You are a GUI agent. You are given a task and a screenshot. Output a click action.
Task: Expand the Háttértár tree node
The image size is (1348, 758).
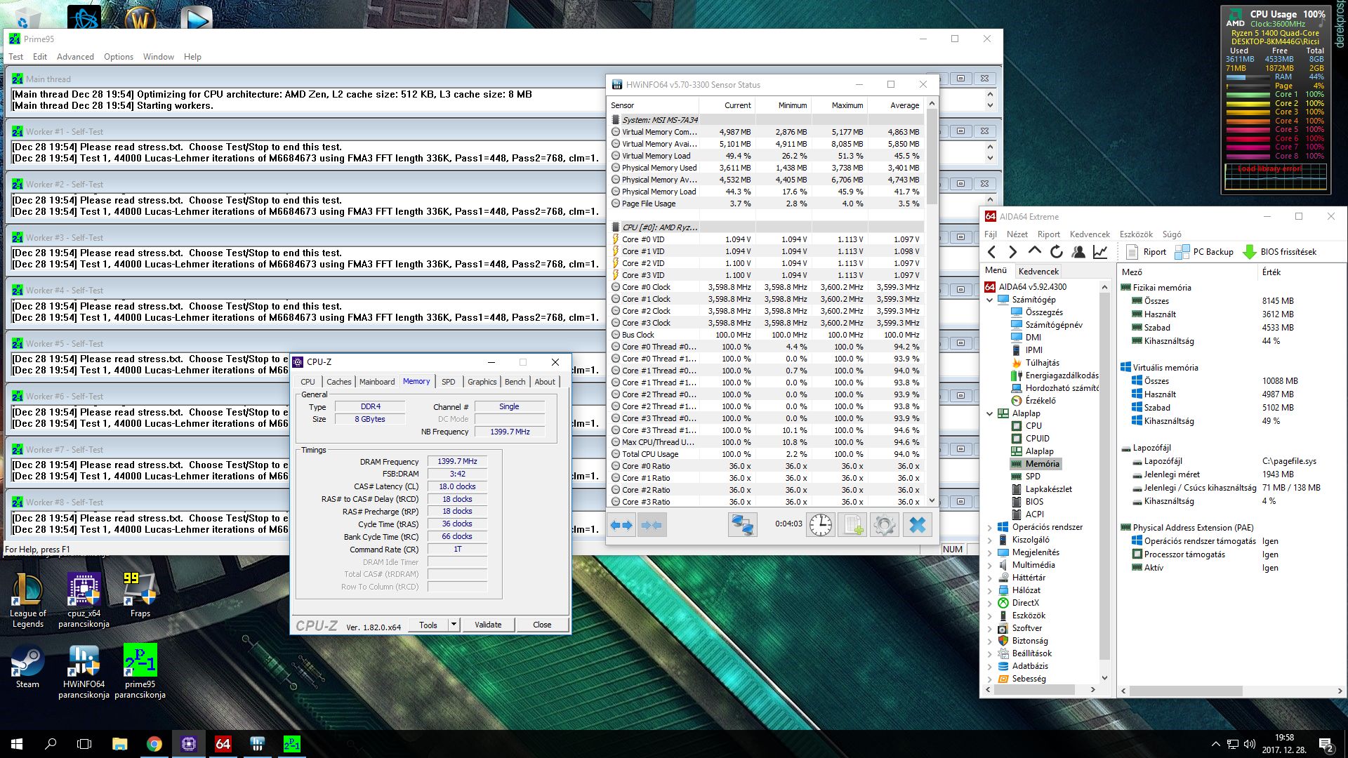click(990, 578)
